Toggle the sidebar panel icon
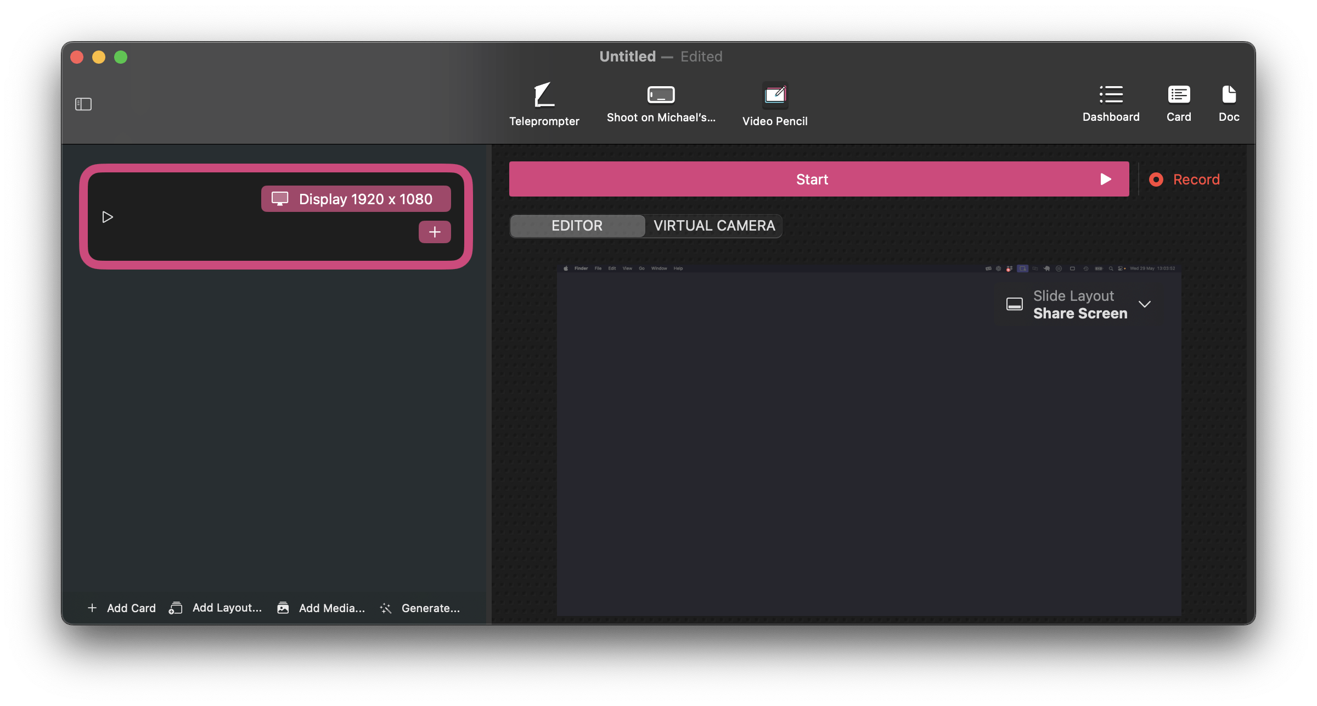1317x706 pixels. click(x=83, y=104)
